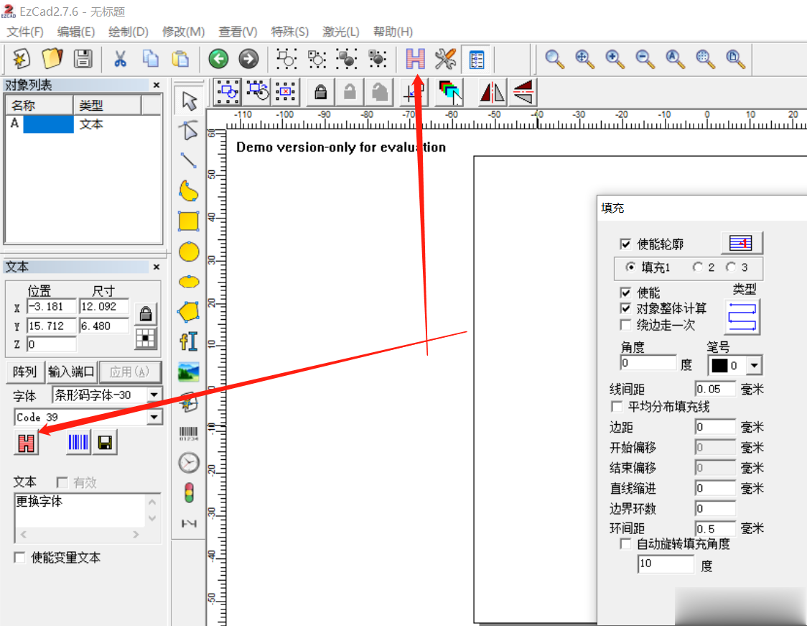The height and width of the screenshot is (626, 807).
Task: Select the barcode tool in the vertical toolbar
Action: [x=188, y=433]
